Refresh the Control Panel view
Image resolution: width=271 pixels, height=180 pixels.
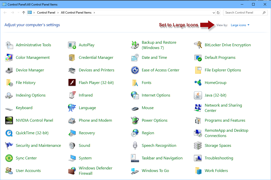pyautogui.click(x=218, y=13)
